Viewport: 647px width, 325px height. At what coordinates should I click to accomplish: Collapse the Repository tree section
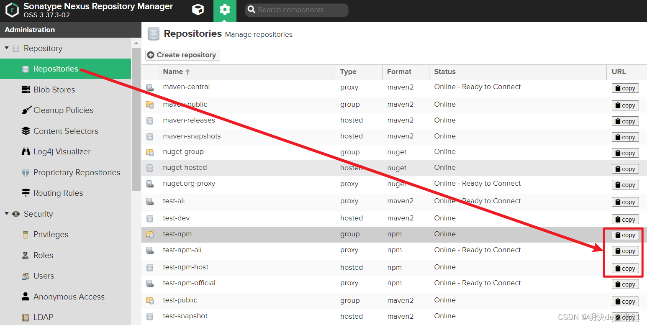pos(6,48)
